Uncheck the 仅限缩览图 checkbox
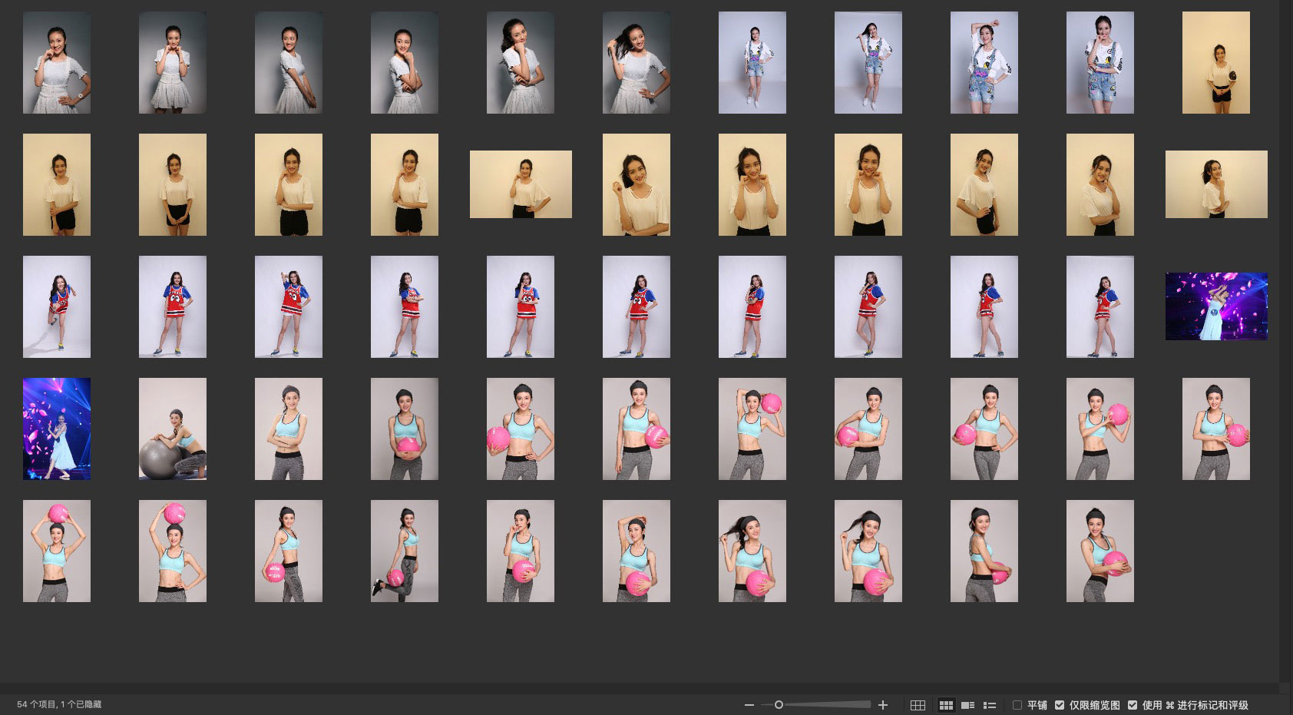This screenshot has width=1293, height=715. click(x=1060, y=705)
